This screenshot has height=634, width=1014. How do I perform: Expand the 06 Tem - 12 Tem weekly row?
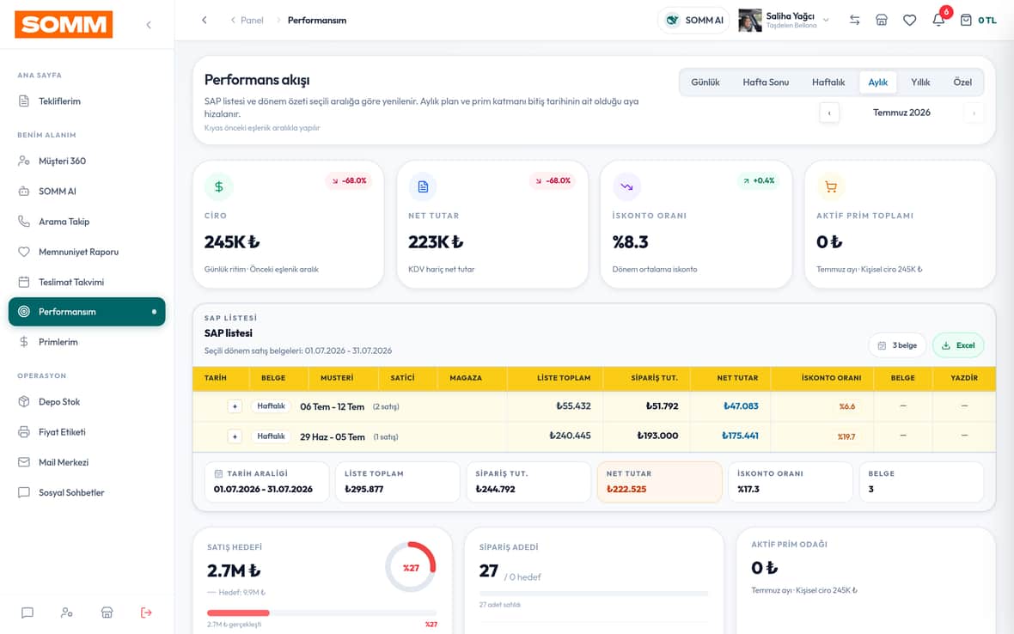click(235, 406)
